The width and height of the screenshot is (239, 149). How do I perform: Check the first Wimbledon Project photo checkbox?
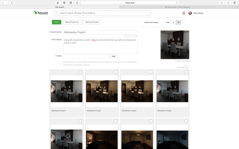coord(80,72)
